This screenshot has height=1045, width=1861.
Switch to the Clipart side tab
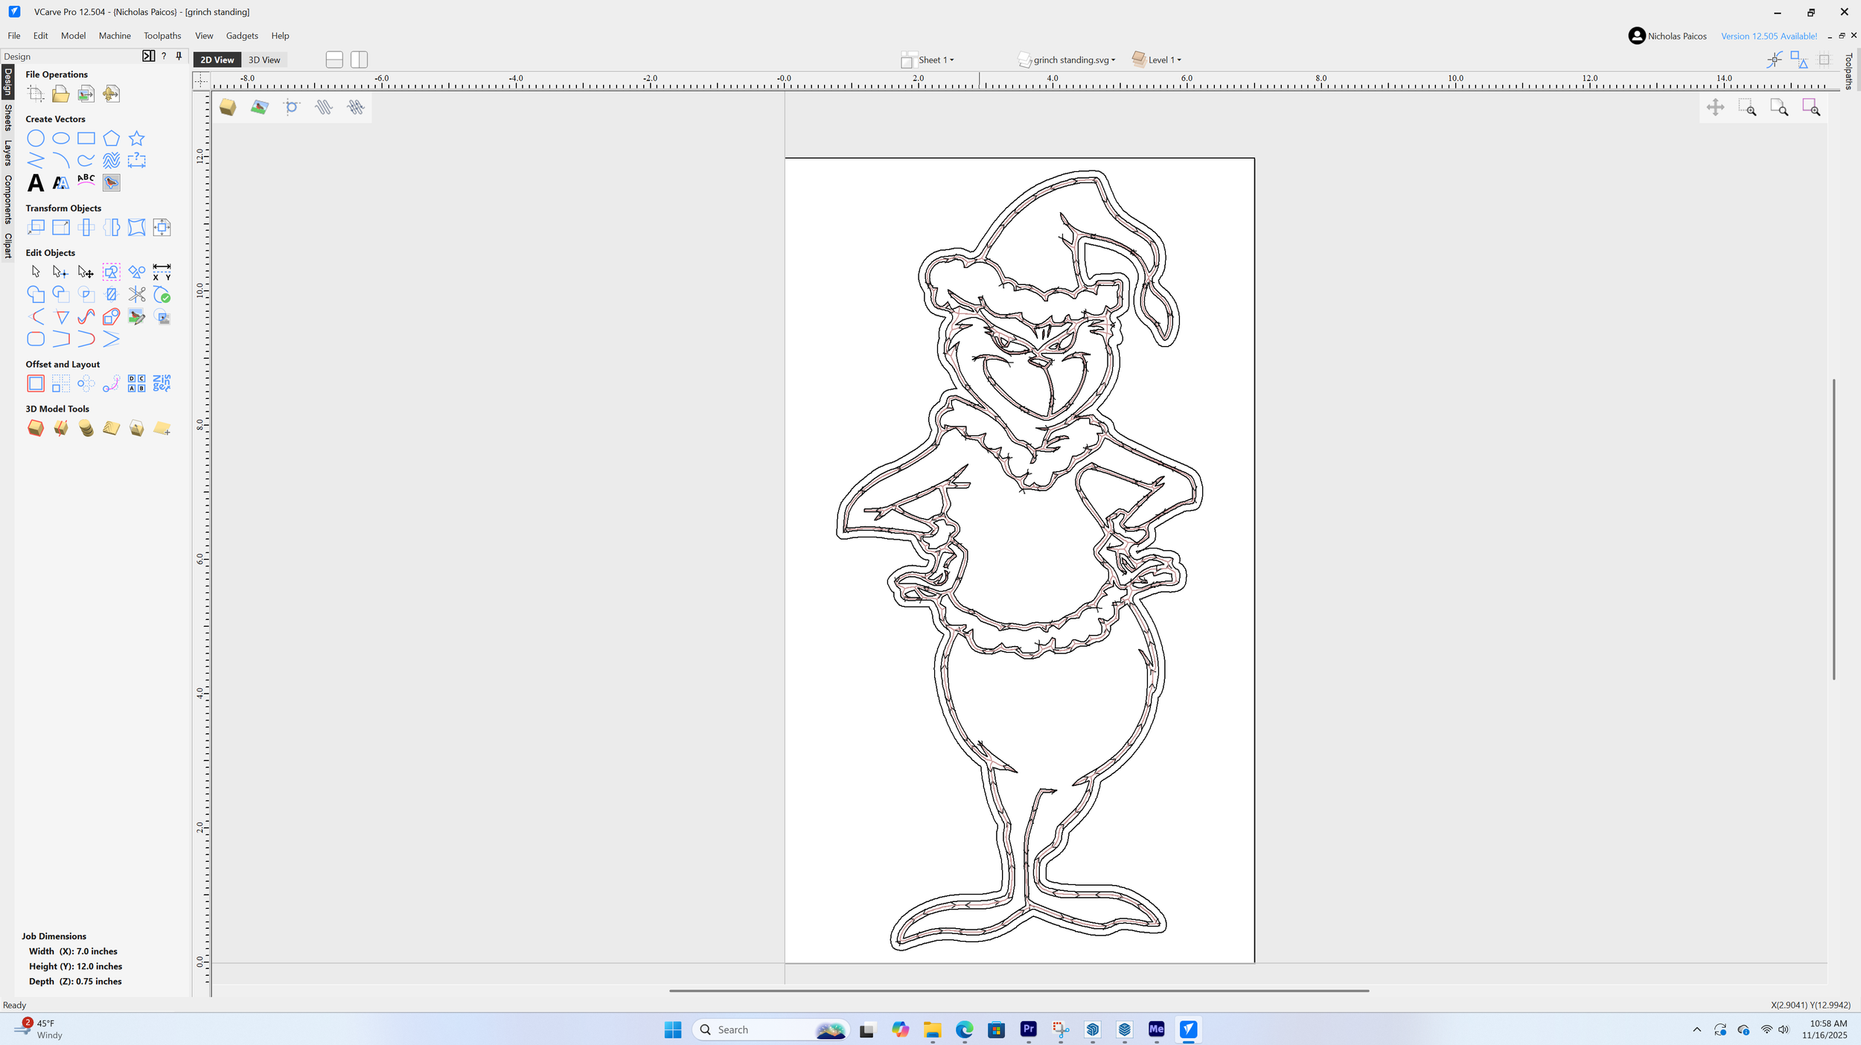(8, 246)
